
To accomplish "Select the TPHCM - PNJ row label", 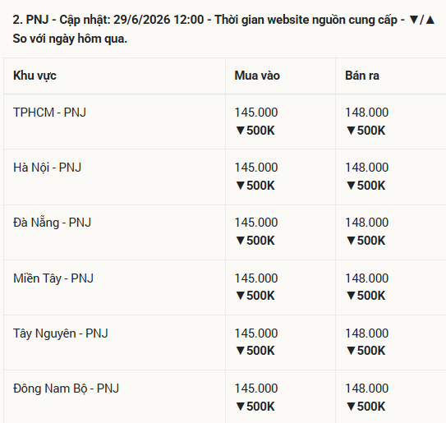I will click(49, 113).
